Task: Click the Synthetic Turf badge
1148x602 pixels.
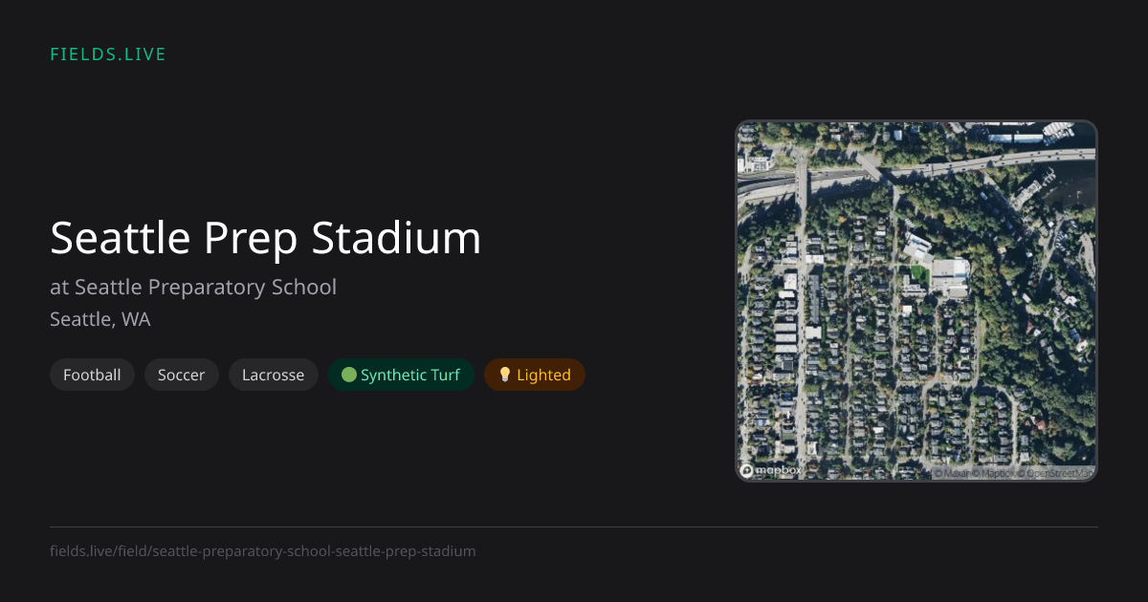Action: 401,375
